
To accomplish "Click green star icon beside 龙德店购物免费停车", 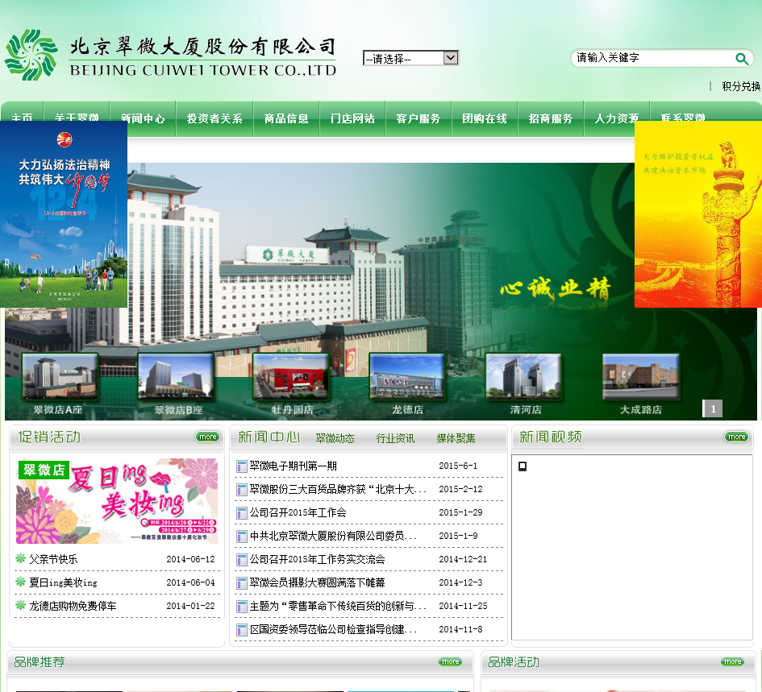I will [x=20, y=604].
